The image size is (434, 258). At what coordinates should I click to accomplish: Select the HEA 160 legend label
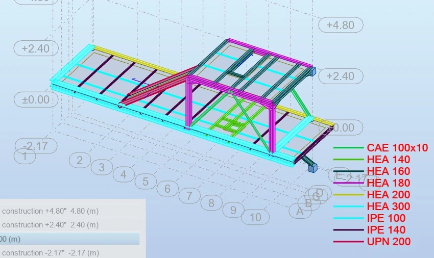(x=388, y=171)
